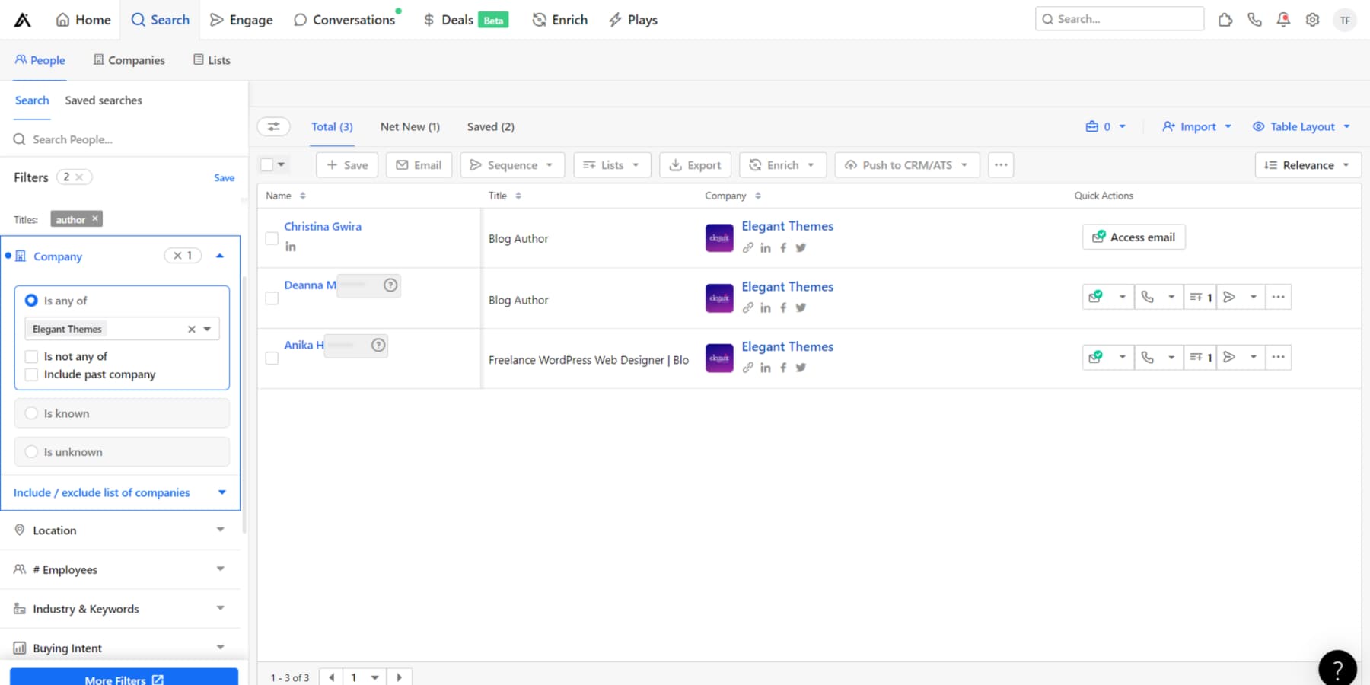Screen dimensions: 1370x685
Task: Click the website link icon for Elegant Themes
Action: pyautogui.click(x=747, y=247)
